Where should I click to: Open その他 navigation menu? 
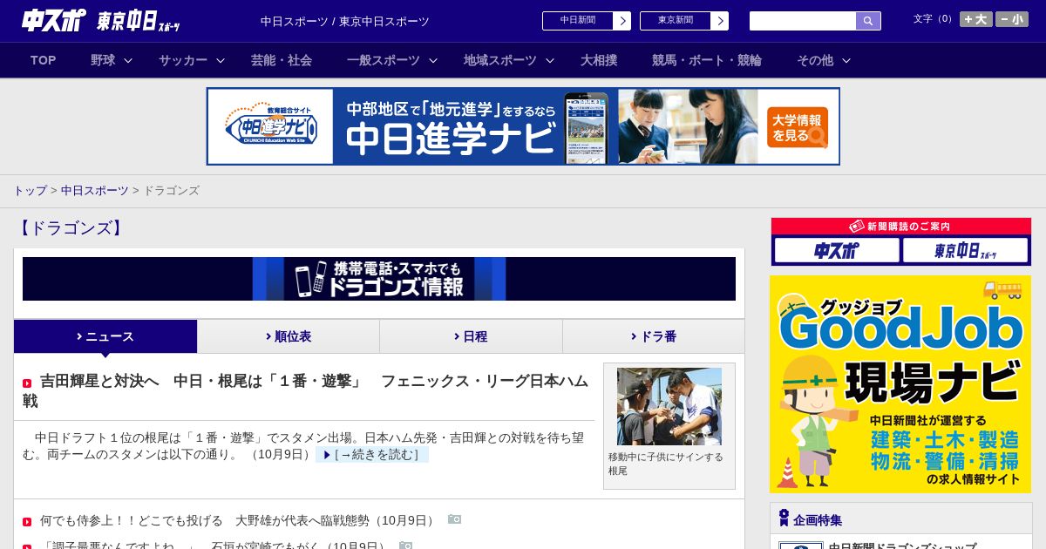tap(815, 60)
